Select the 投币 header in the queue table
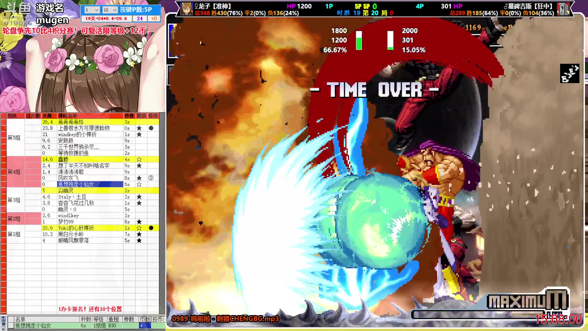This screenshot has width=588, height=331. click(x=153, y=116)
